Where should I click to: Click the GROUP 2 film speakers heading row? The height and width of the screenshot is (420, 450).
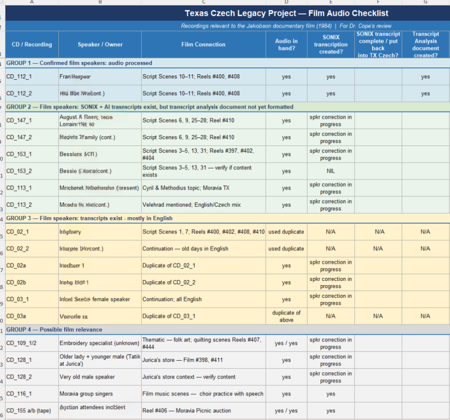coord(228,107)
